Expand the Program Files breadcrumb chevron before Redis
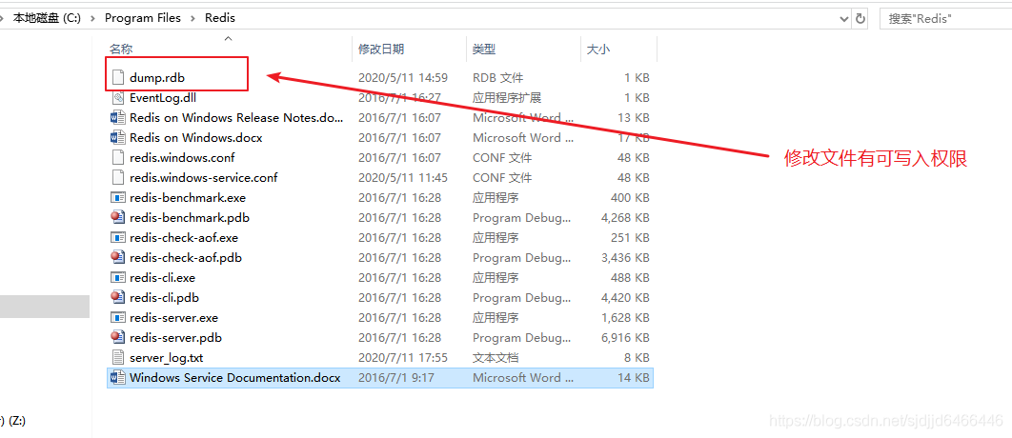The width and height of the screenshot is (1012, 438). click(193, 19)
